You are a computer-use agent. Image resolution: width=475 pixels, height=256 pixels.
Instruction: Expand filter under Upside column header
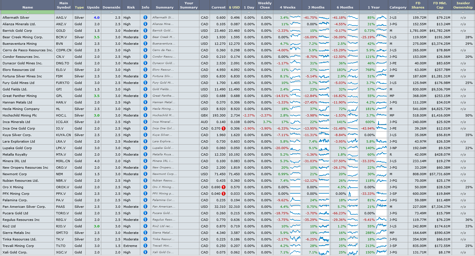pyautogui.click(x=93, y=12)
